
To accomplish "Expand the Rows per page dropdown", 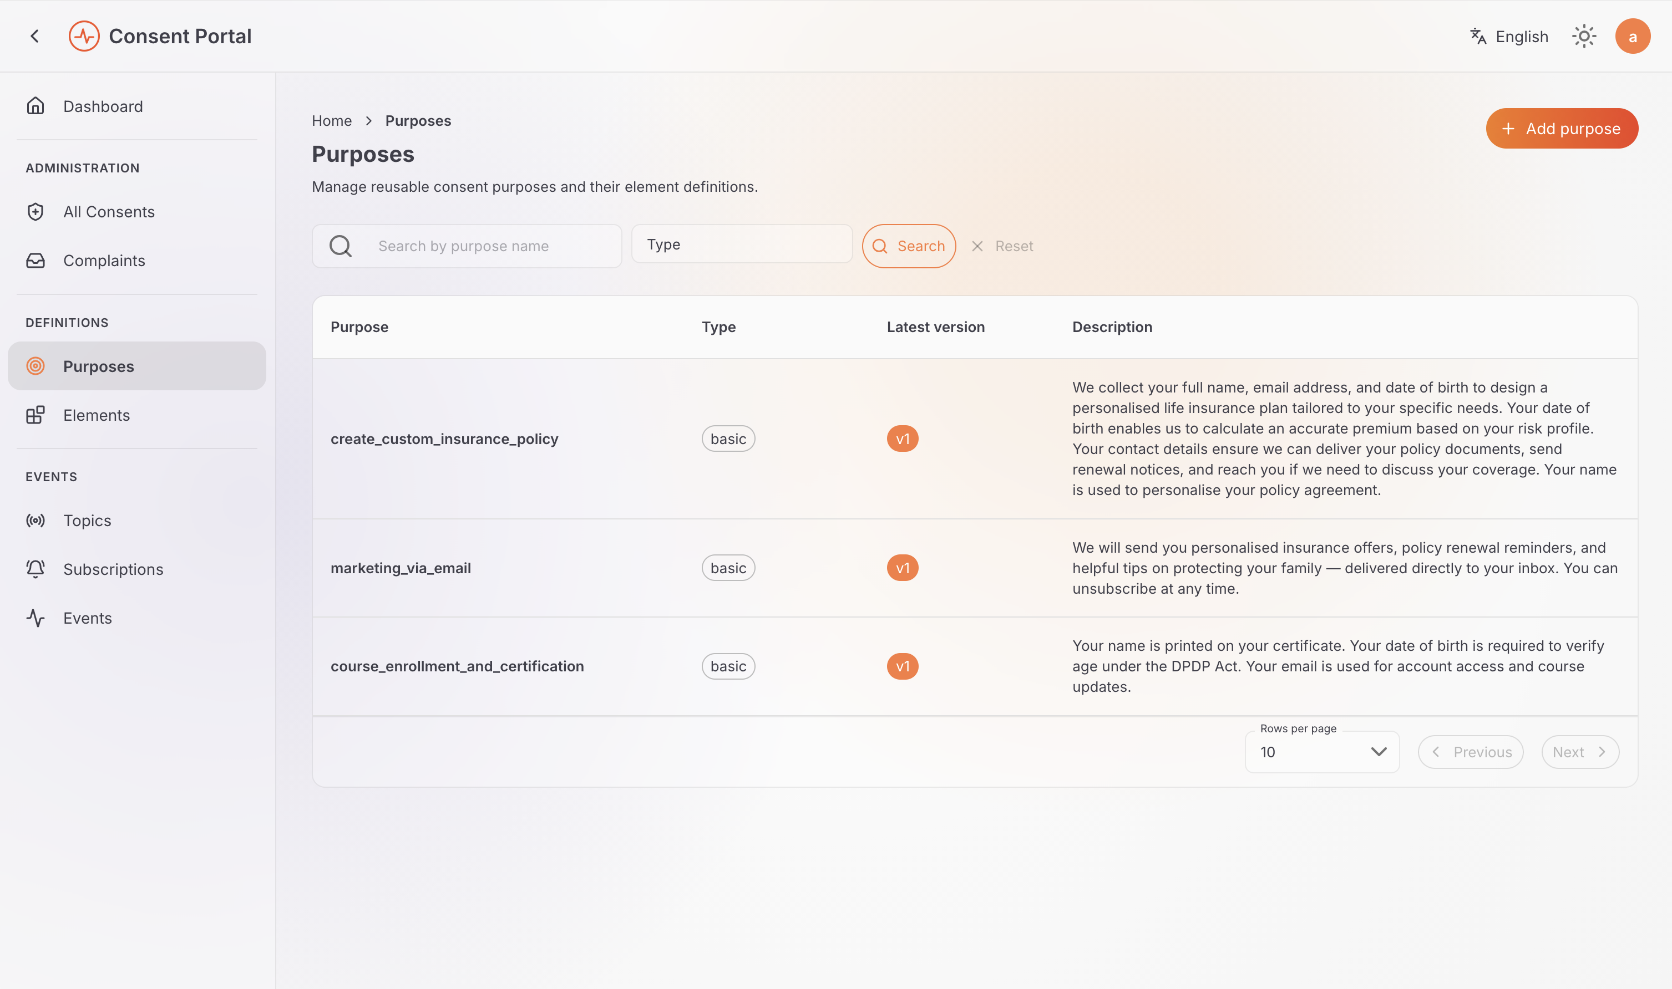I will (1321, 752).
